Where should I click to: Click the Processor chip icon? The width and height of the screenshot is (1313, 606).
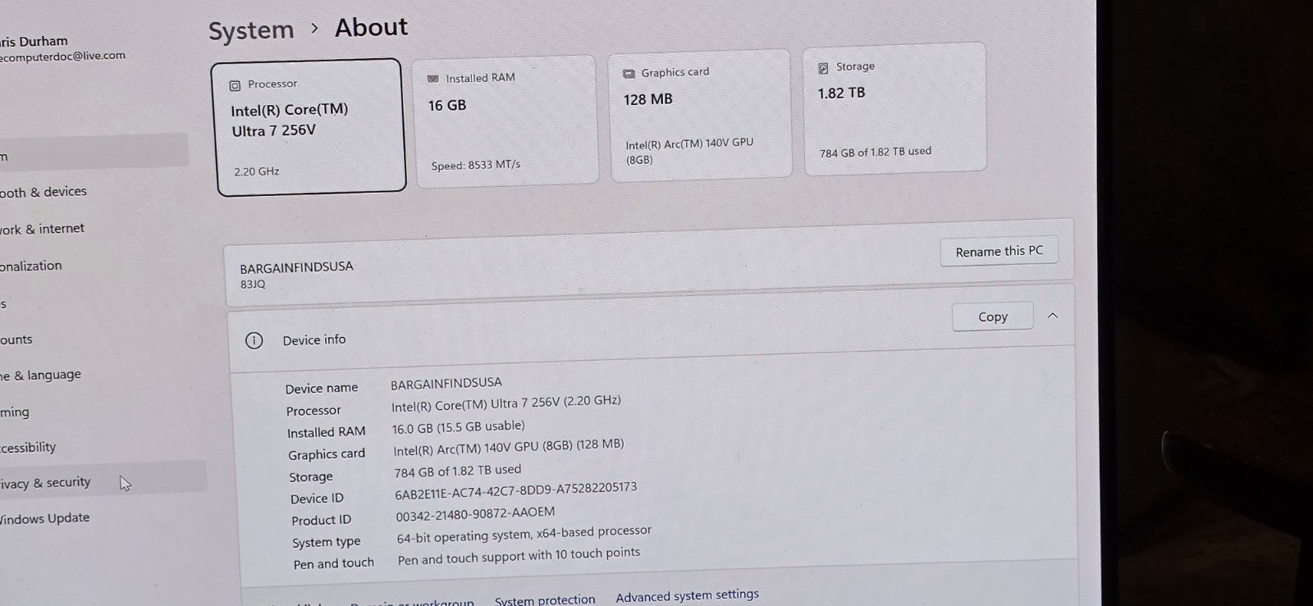click(235, 85)
